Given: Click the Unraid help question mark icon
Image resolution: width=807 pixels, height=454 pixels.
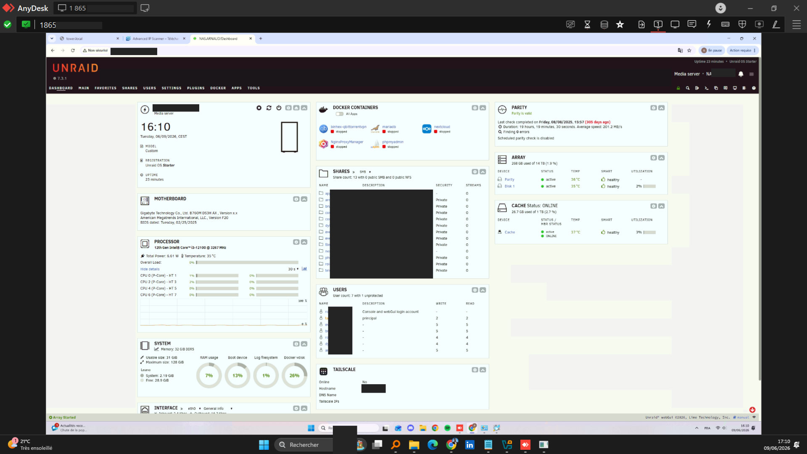Looking at the screenshot, I should tap(754, 88).
